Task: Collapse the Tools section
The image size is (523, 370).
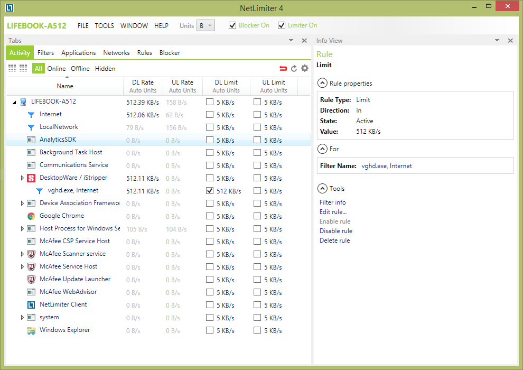Action: [x=322, y=189]
